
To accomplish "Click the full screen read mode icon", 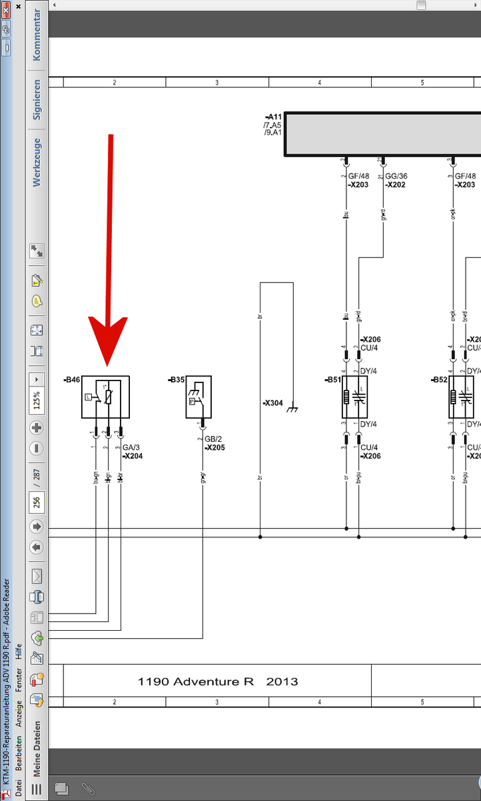I will 37,251.
